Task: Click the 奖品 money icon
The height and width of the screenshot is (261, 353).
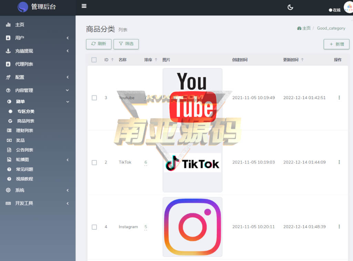Action: (x=9, y=140)
